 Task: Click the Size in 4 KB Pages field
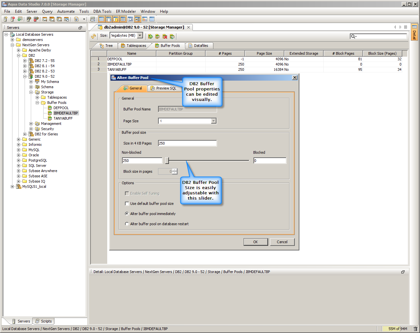click(187, 143)
